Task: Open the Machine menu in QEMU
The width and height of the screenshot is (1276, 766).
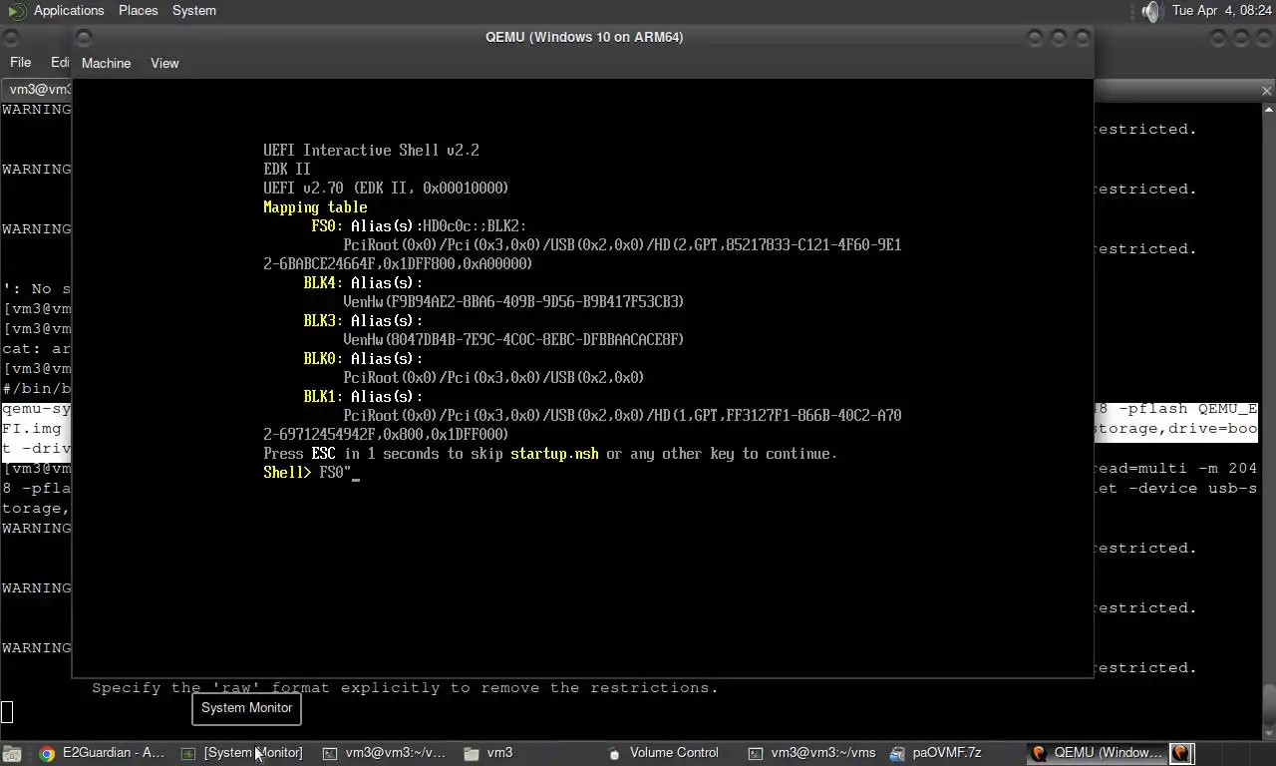Action: click(106, 63)
